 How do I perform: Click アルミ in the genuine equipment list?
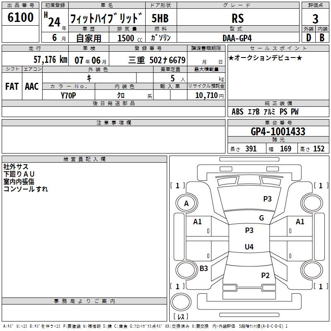269,112
